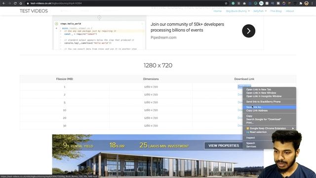
Task: Click the filesize cell reading "5"
Action: point(65,102)
